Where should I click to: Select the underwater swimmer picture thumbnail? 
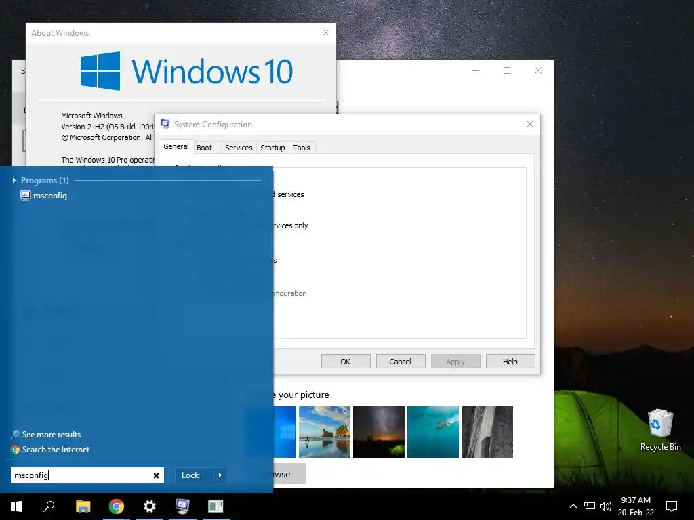433,432
